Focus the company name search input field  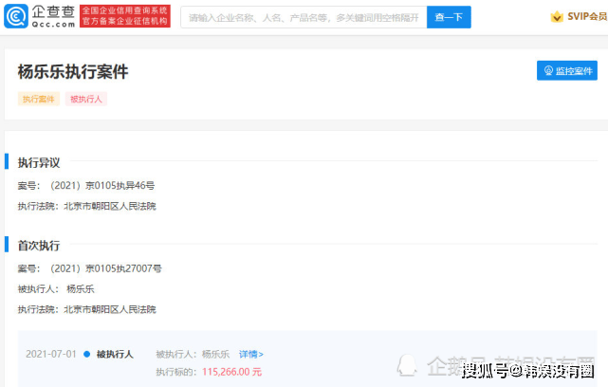[x=304, y=17]
